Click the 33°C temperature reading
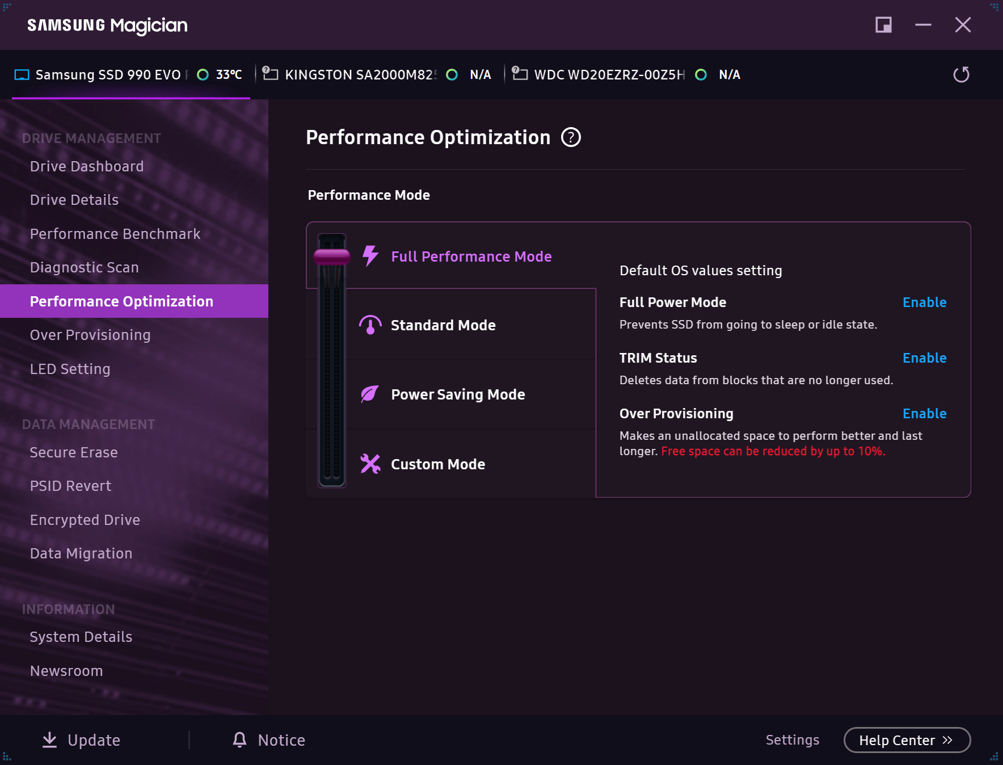Screen dimensions: 1003x765 [x=229, y=75]
